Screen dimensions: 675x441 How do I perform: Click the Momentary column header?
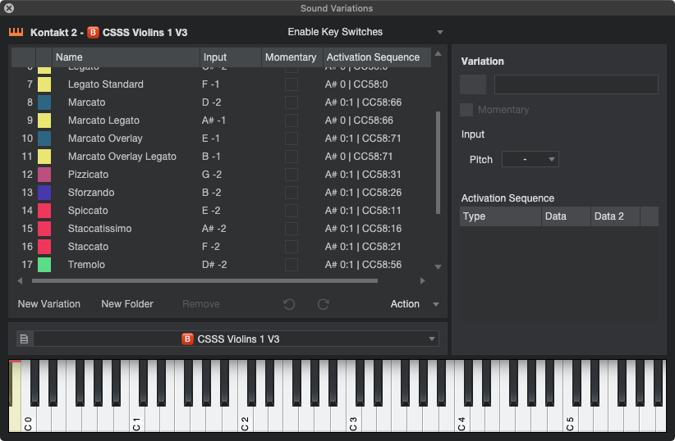(292, 57)
